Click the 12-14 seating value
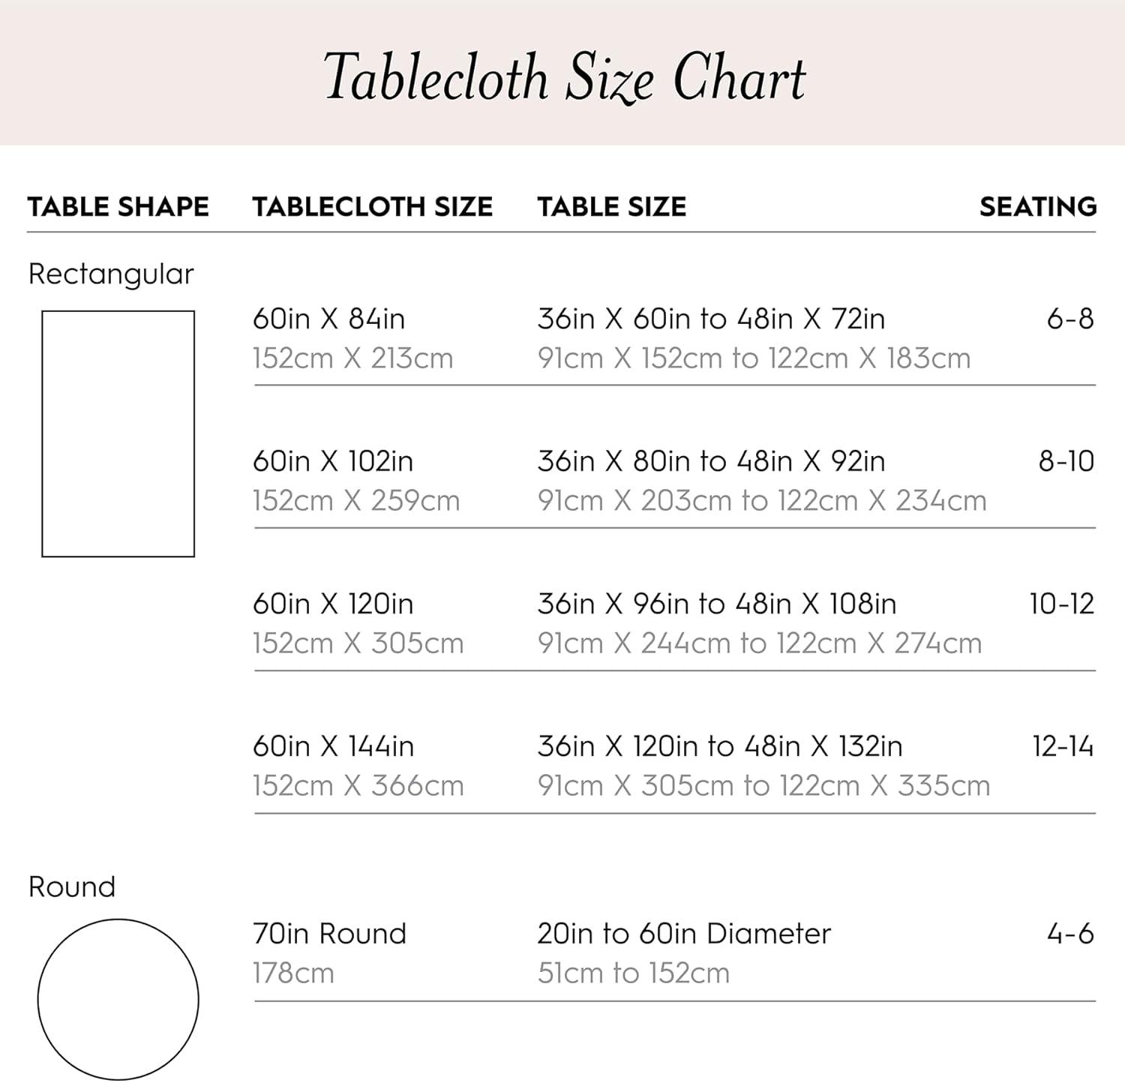Screen dimensions: 1125x1083 coord(1063,746)
